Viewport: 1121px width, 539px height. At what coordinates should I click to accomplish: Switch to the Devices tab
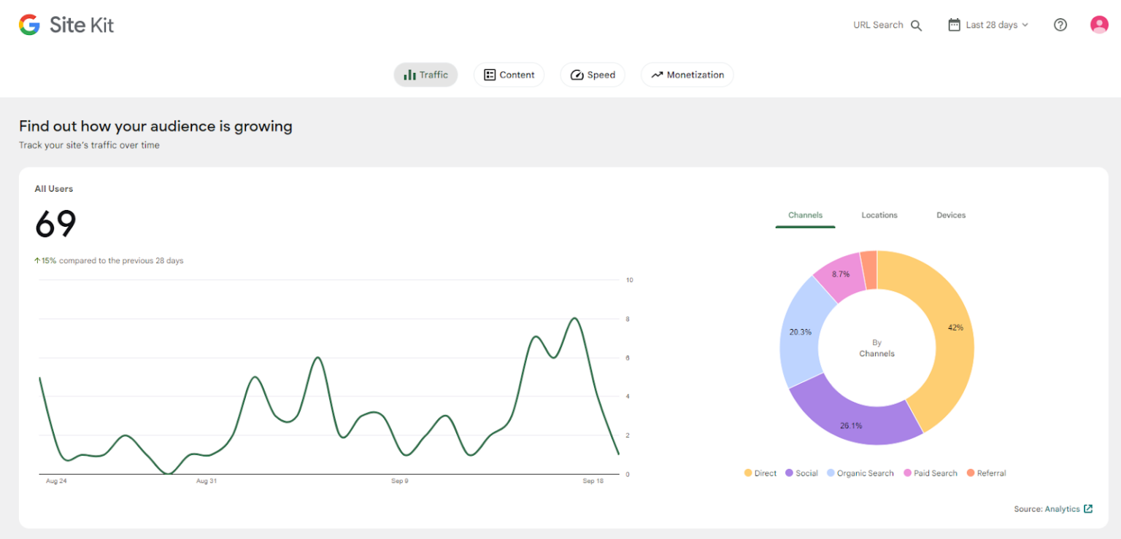pyautogui.click(x=950, y=215)
